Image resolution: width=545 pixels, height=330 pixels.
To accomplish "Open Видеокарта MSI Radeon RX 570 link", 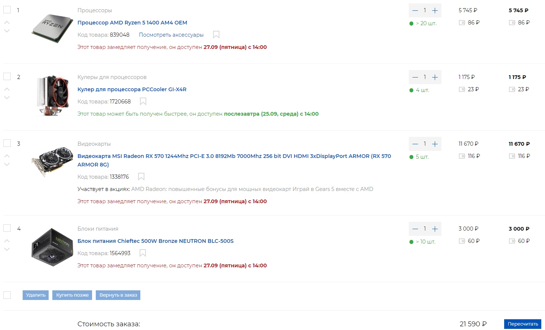I will [x=234, y=160].
